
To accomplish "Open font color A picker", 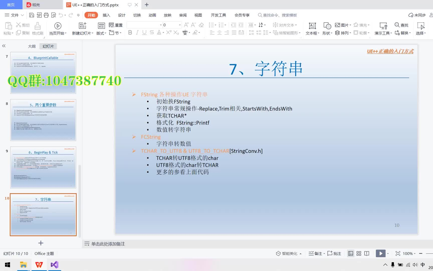I will click(x=159, y=32).
